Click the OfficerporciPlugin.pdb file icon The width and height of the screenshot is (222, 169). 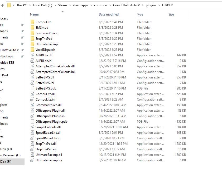coord(32,122)
